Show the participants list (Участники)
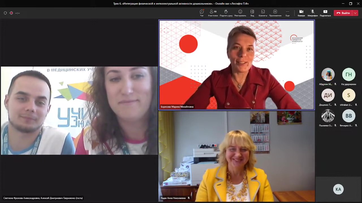Image resolution: width=362 pixels, height=203 pixels. click(213, 13)
